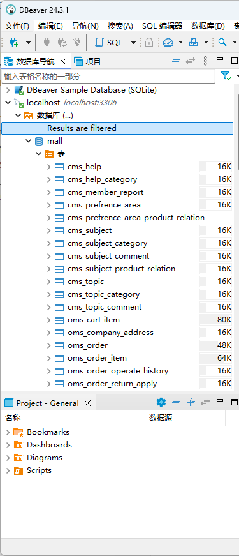Open the navigator view menu dots
This screenshot has height=556, width=239.
click(205, 61)
